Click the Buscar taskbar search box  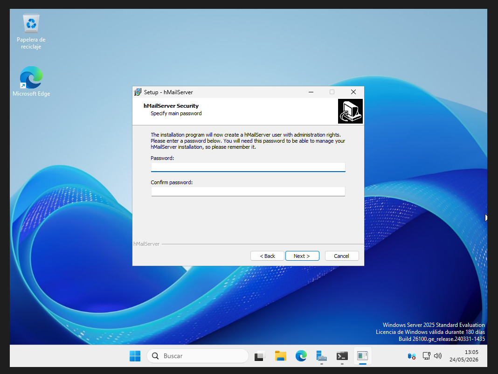(198, 356)
